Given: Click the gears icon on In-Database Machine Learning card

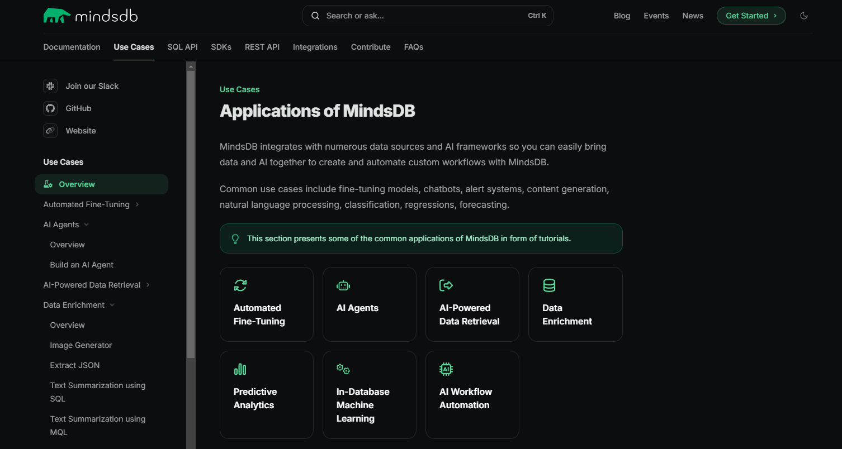Looking at the screenshot, I should pyautogui.click(x=343, y=369).
